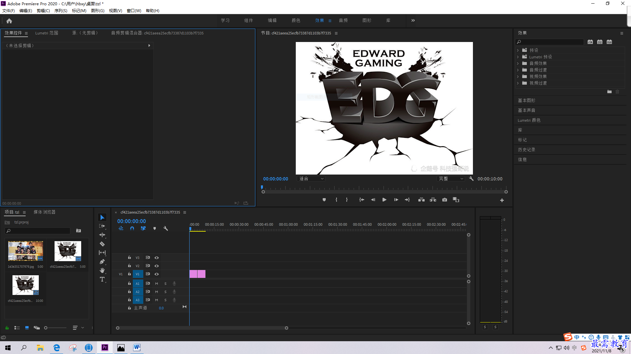Play the program monitor
Viewport: 631px width, 354px height.
tap(384, 200)
